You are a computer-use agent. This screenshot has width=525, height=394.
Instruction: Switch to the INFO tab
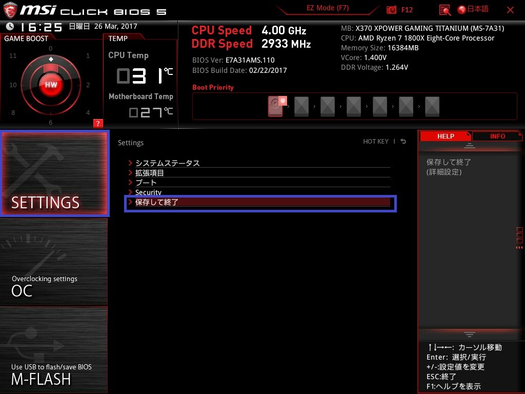(x=497, y=136)
